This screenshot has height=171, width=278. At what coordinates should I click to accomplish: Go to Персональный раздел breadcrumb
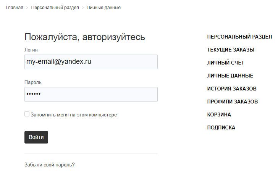(x=55, y=8)
